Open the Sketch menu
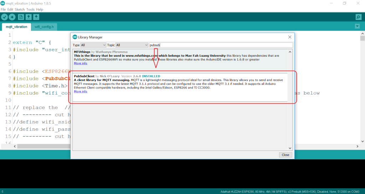Viewport: 365px width, 194px height. click(20, 9)
